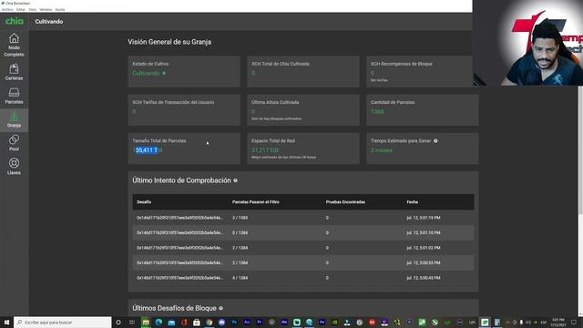Open the Nodo Completo sidebar section
This screenshot has width=583, height=328.
tap(15, 45)
